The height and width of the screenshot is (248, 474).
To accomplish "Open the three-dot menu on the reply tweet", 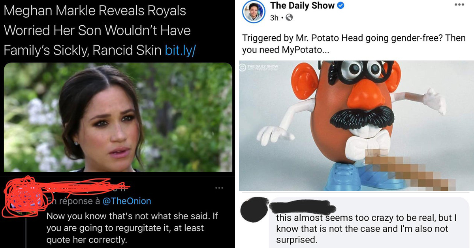I will click(x=219, y=188).
